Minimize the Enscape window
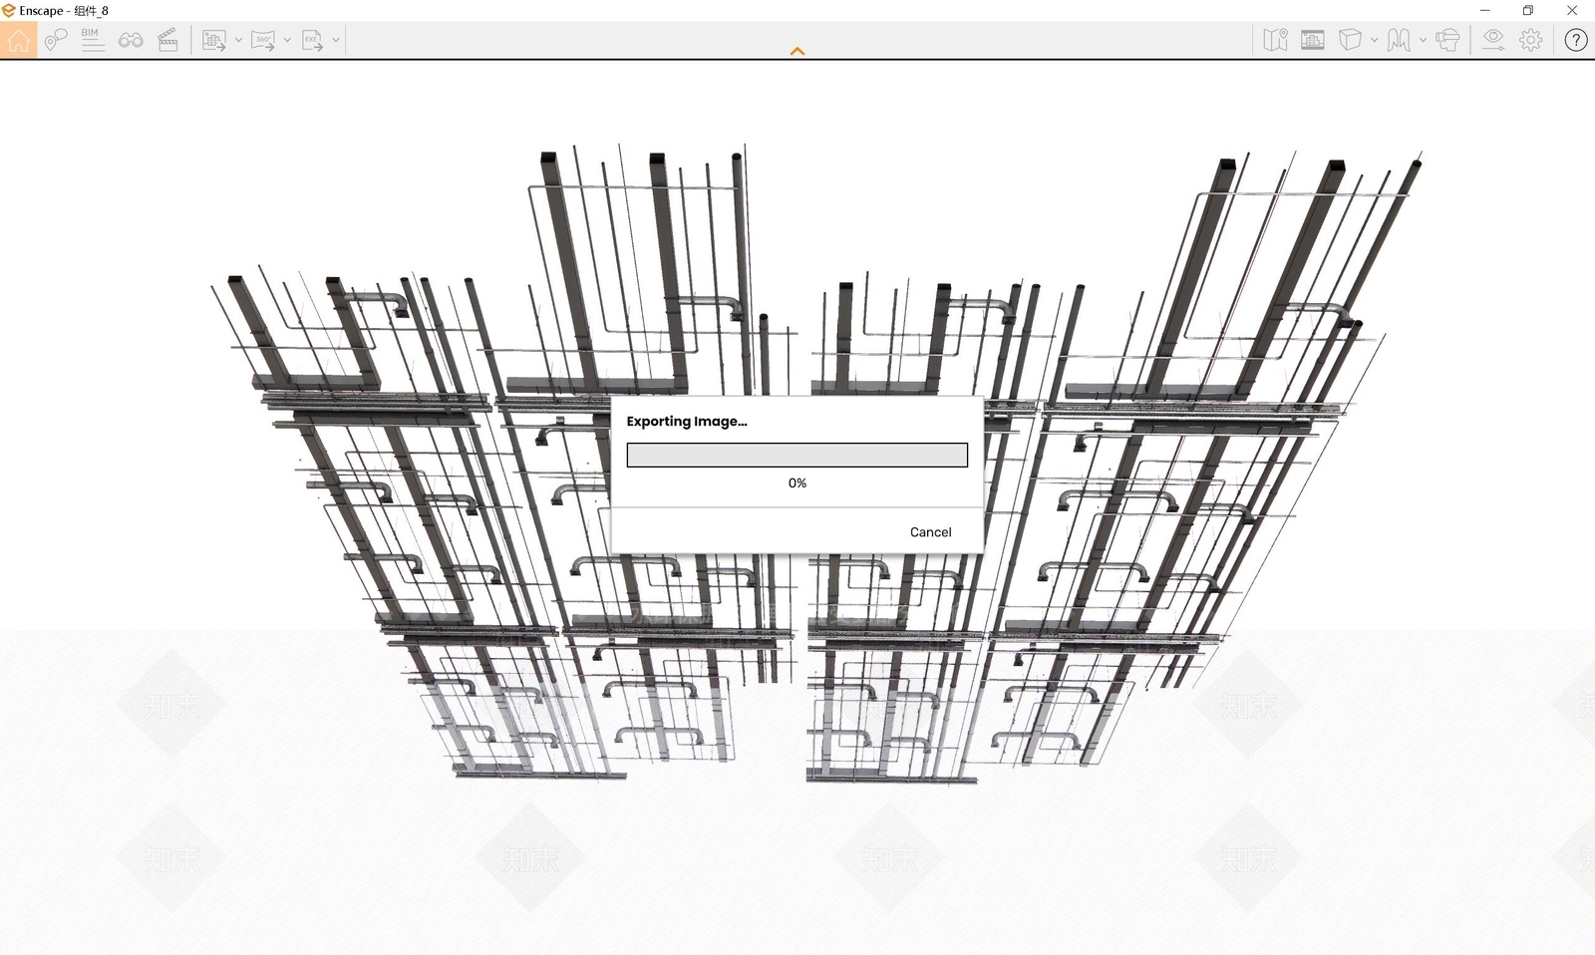The width and height of the screenshot is (1595, 955). tap(1485, 10)
